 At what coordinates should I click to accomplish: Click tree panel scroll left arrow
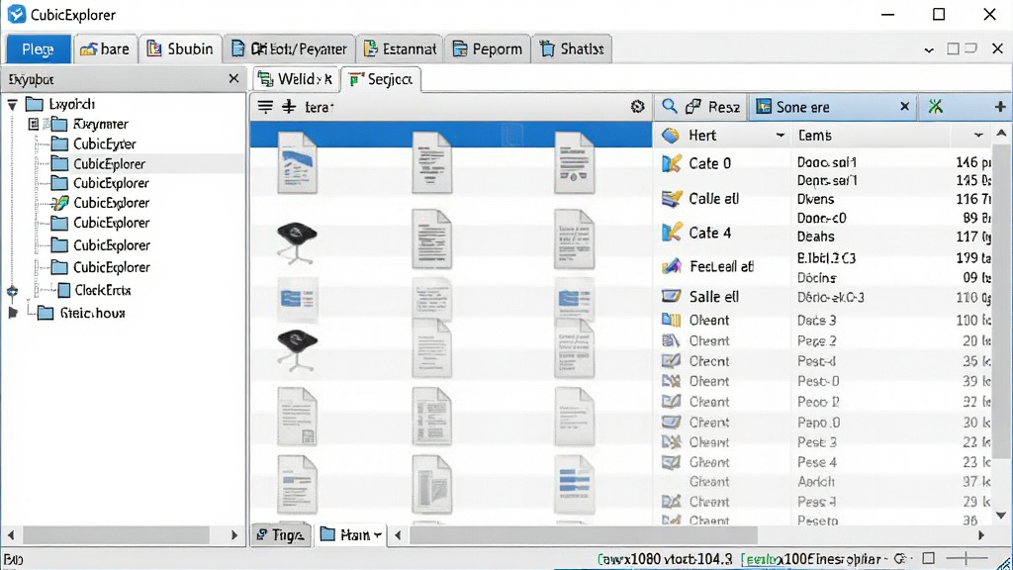[x=10, y=535]
